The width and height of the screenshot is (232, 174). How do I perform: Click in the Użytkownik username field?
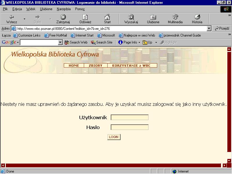point(130,117)
